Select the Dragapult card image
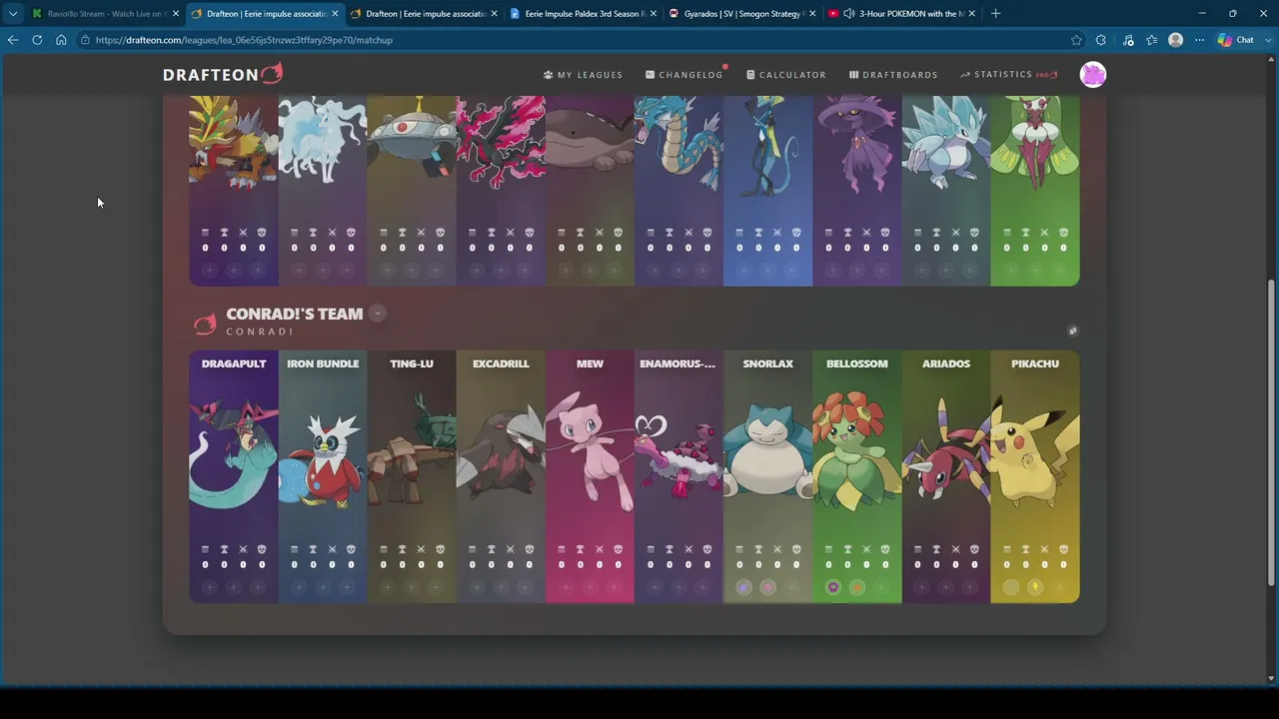The height and width of the screenshot is (719, 1279). point(234,454)
